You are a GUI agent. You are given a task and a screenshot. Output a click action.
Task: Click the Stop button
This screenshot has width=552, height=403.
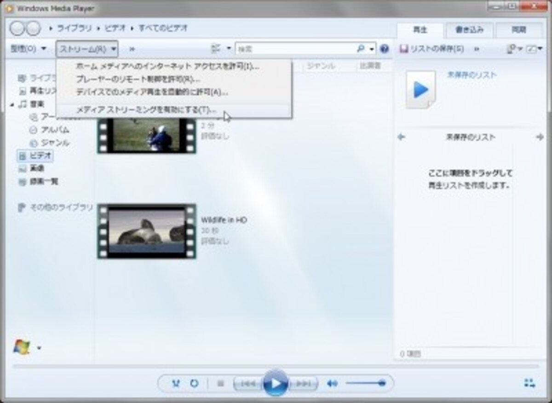click(220, 383)
